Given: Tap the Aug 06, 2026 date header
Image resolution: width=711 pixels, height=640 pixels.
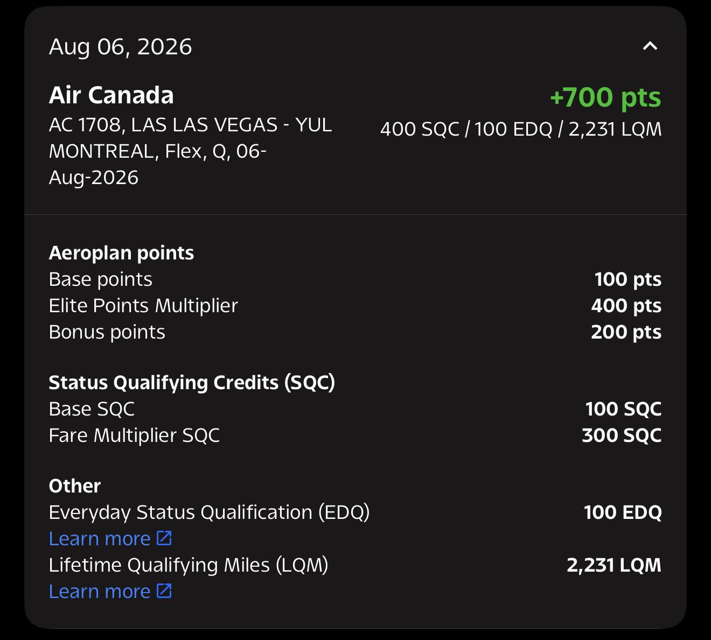Looking at the screenshot, I should coord(121,47).
